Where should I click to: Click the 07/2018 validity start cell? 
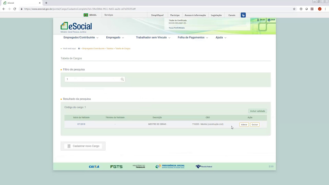81,124
